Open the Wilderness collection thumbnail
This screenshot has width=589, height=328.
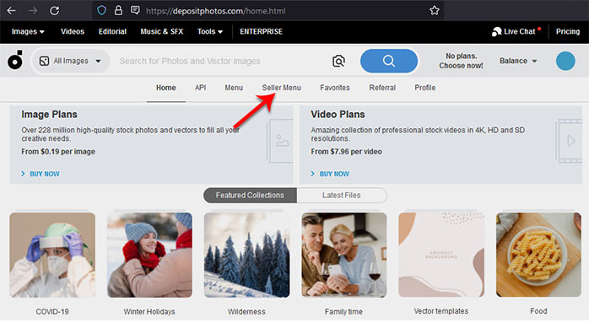click(x=246, y=255)
